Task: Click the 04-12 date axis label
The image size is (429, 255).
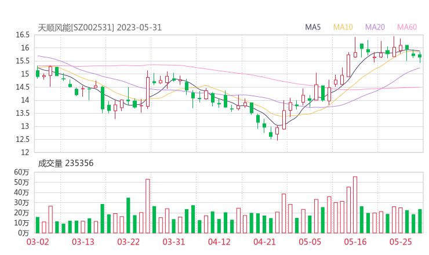Action: 219,242
